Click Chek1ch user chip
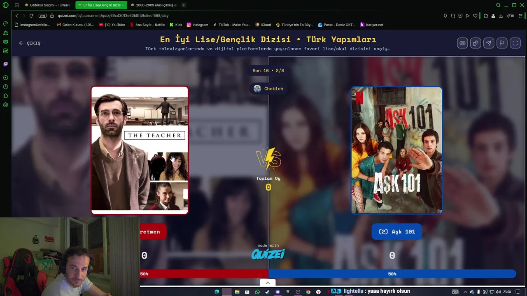Viewport: 527px width, 296px height. 268,88
